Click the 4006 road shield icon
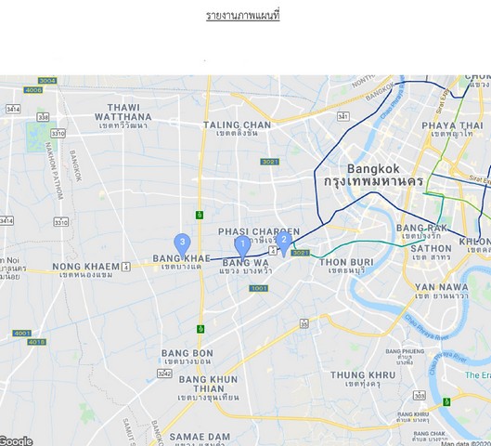 (32, 90)
